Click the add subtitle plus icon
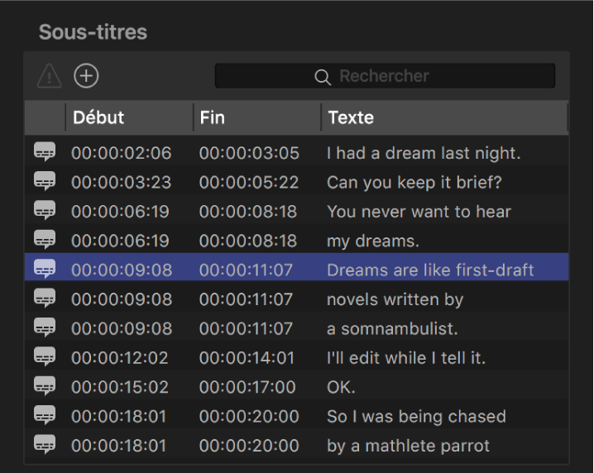This screenshot has width=594, height=473. tap(86, 76)
